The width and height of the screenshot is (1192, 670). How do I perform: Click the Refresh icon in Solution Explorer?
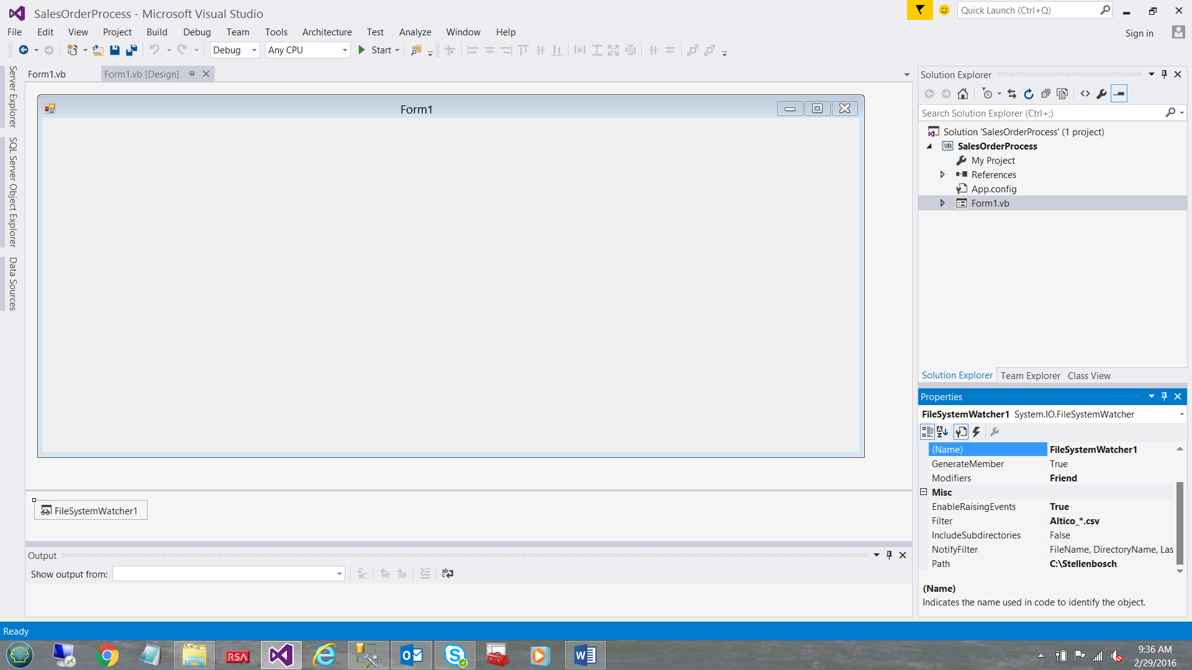(1029, 94)
